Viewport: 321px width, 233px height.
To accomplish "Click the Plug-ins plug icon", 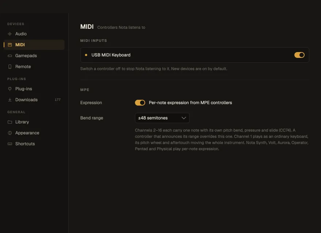I will [9, 89].
